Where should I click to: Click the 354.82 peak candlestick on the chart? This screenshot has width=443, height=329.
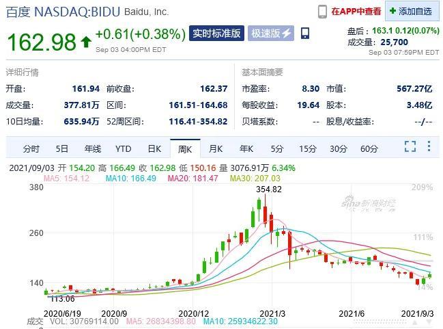click(x=265, y=211)
